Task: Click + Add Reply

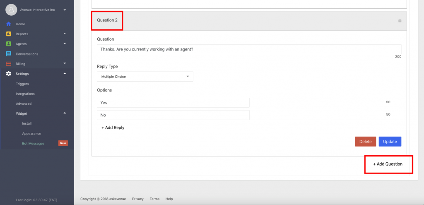Action: click(x=113, y=128)
